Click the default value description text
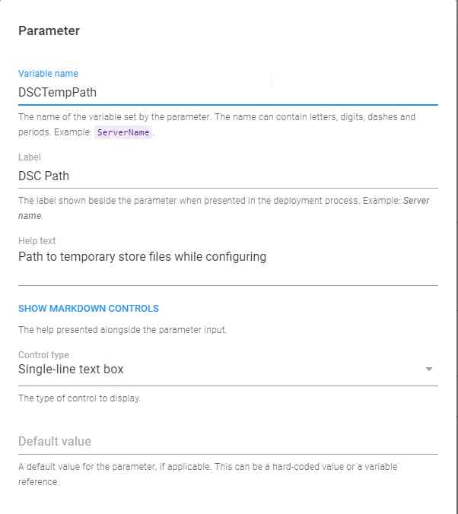Viewport: 458px width, 514px height. [207, 467]
